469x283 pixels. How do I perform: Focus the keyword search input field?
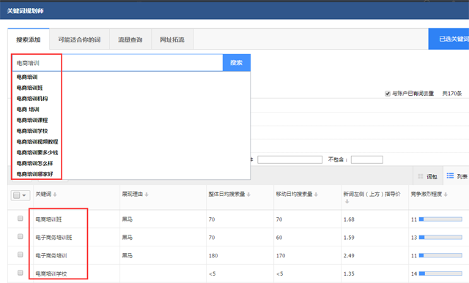point(117,63)
